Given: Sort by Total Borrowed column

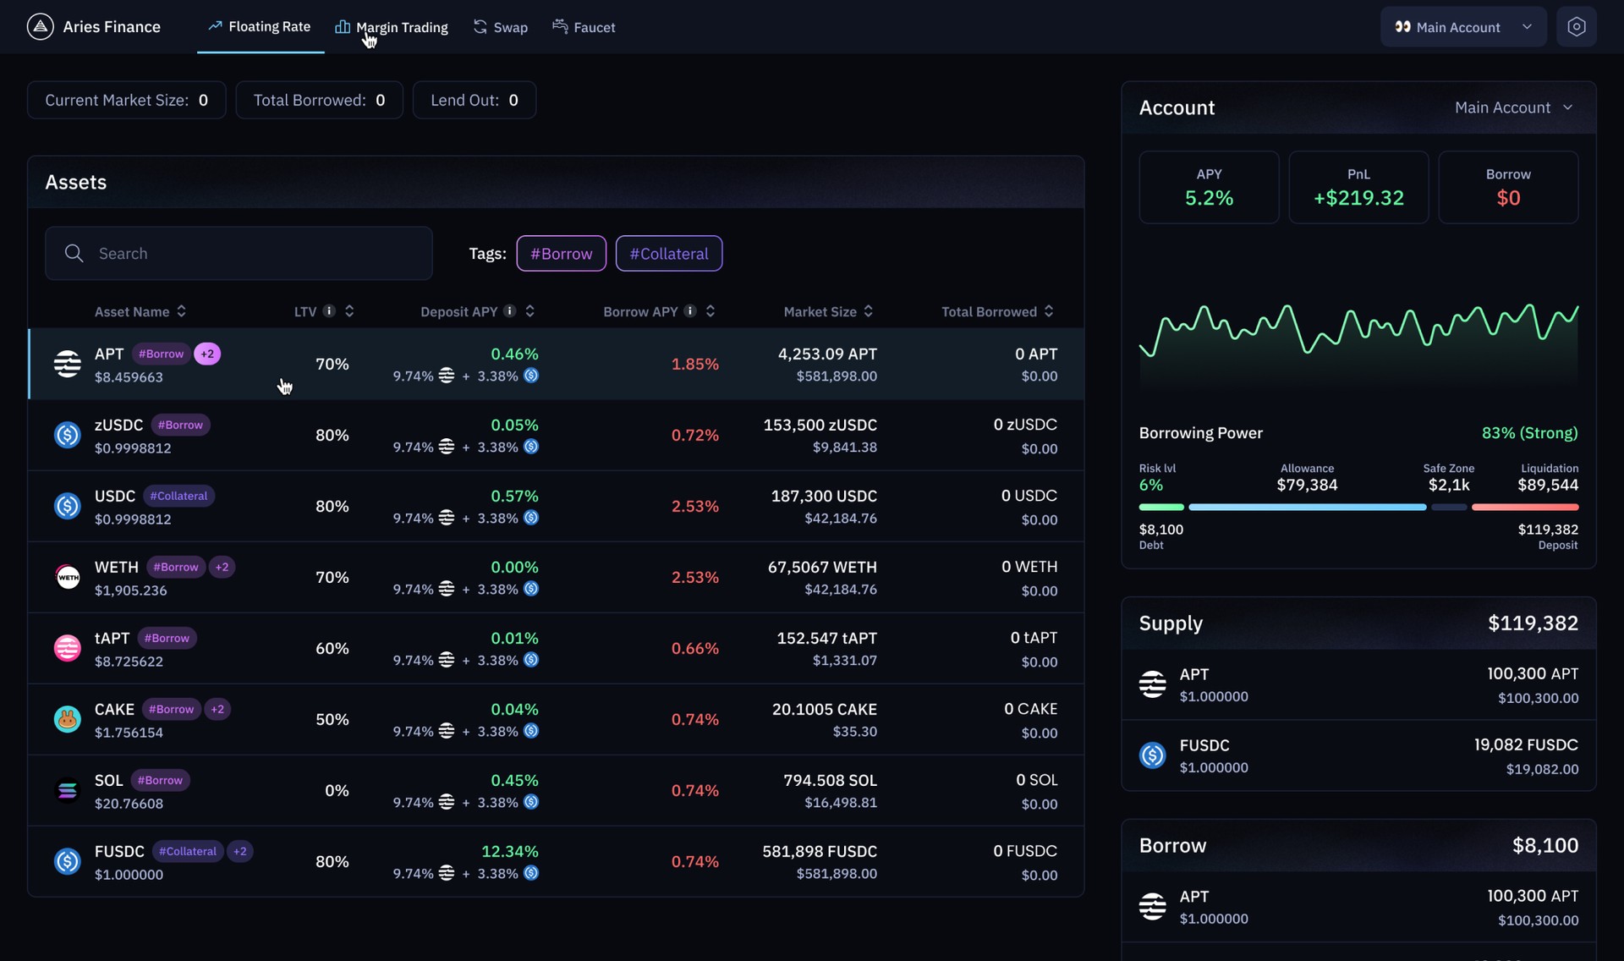Looking at the screenshot, I should click(x=998, y=311).
